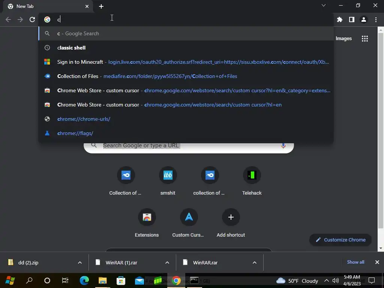The height and width of the screenshot is (288, 384).
Task: Click Add shortcut button
Action: pos(231,223)
